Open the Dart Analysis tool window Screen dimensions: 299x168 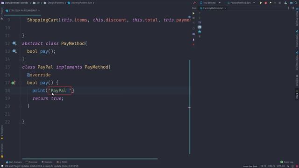tap(14, 162)
